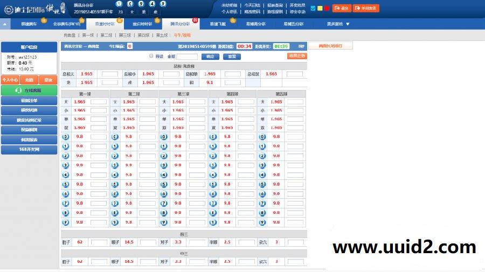Select the checked blue theme swatch
The height and width of the screenshot is (272, 485).
(x=313, y=8)
